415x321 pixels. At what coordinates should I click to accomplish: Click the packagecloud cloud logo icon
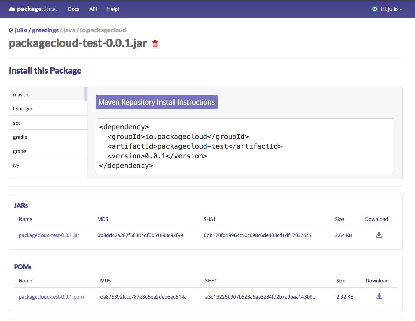tap(12, 9)
